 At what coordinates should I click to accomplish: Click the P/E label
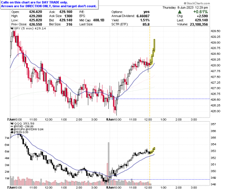click(82, 12)
